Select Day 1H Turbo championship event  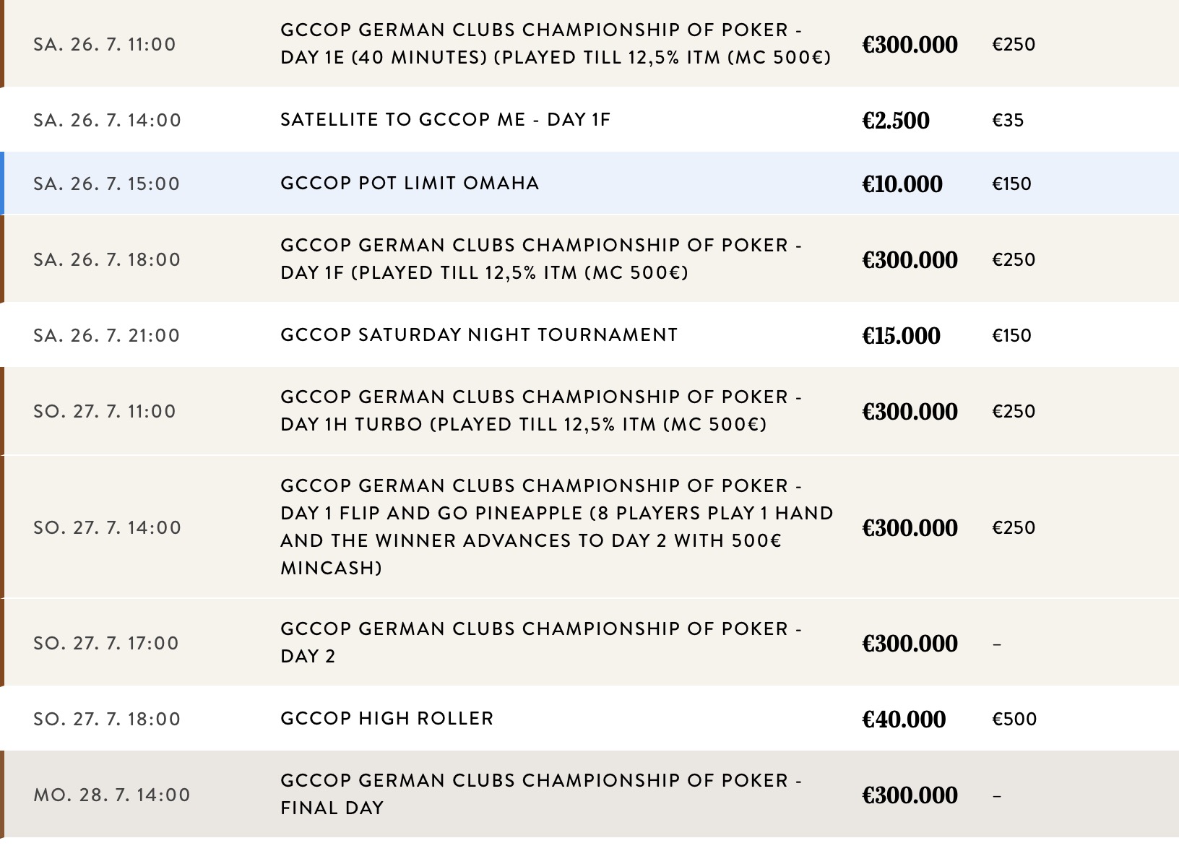point(540,410)
